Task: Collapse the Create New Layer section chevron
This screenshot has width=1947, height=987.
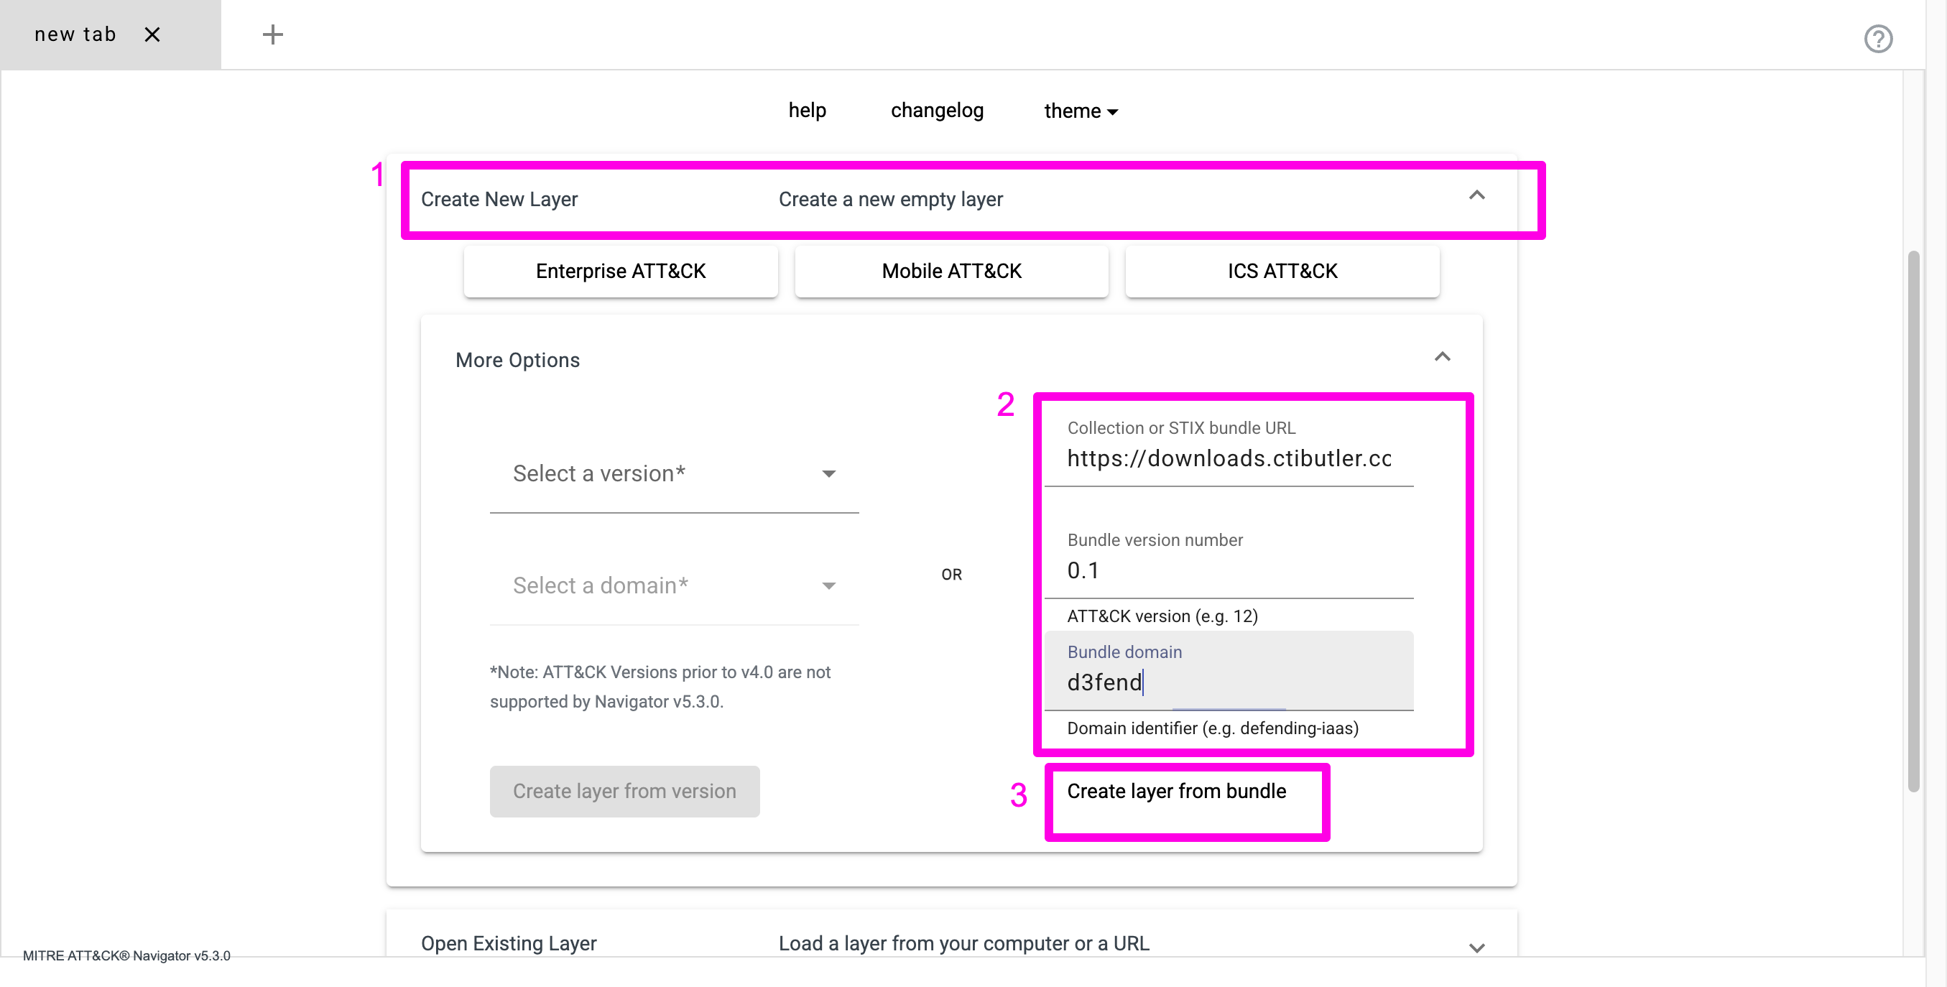Action: coord(1476,195)
